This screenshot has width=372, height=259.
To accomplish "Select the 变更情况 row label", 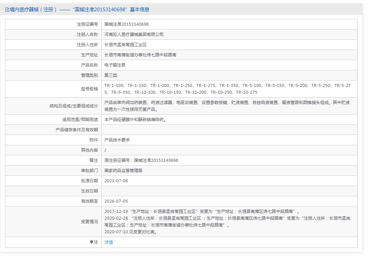I will coord(90,222).
